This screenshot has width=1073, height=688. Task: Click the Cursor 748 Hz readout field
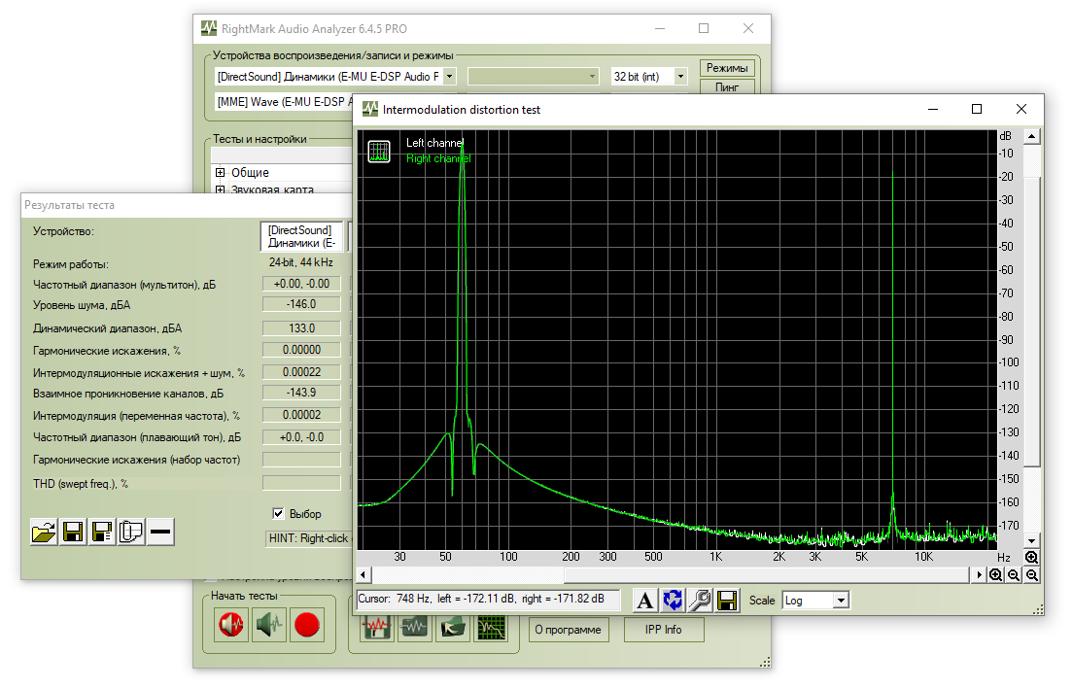489,600
